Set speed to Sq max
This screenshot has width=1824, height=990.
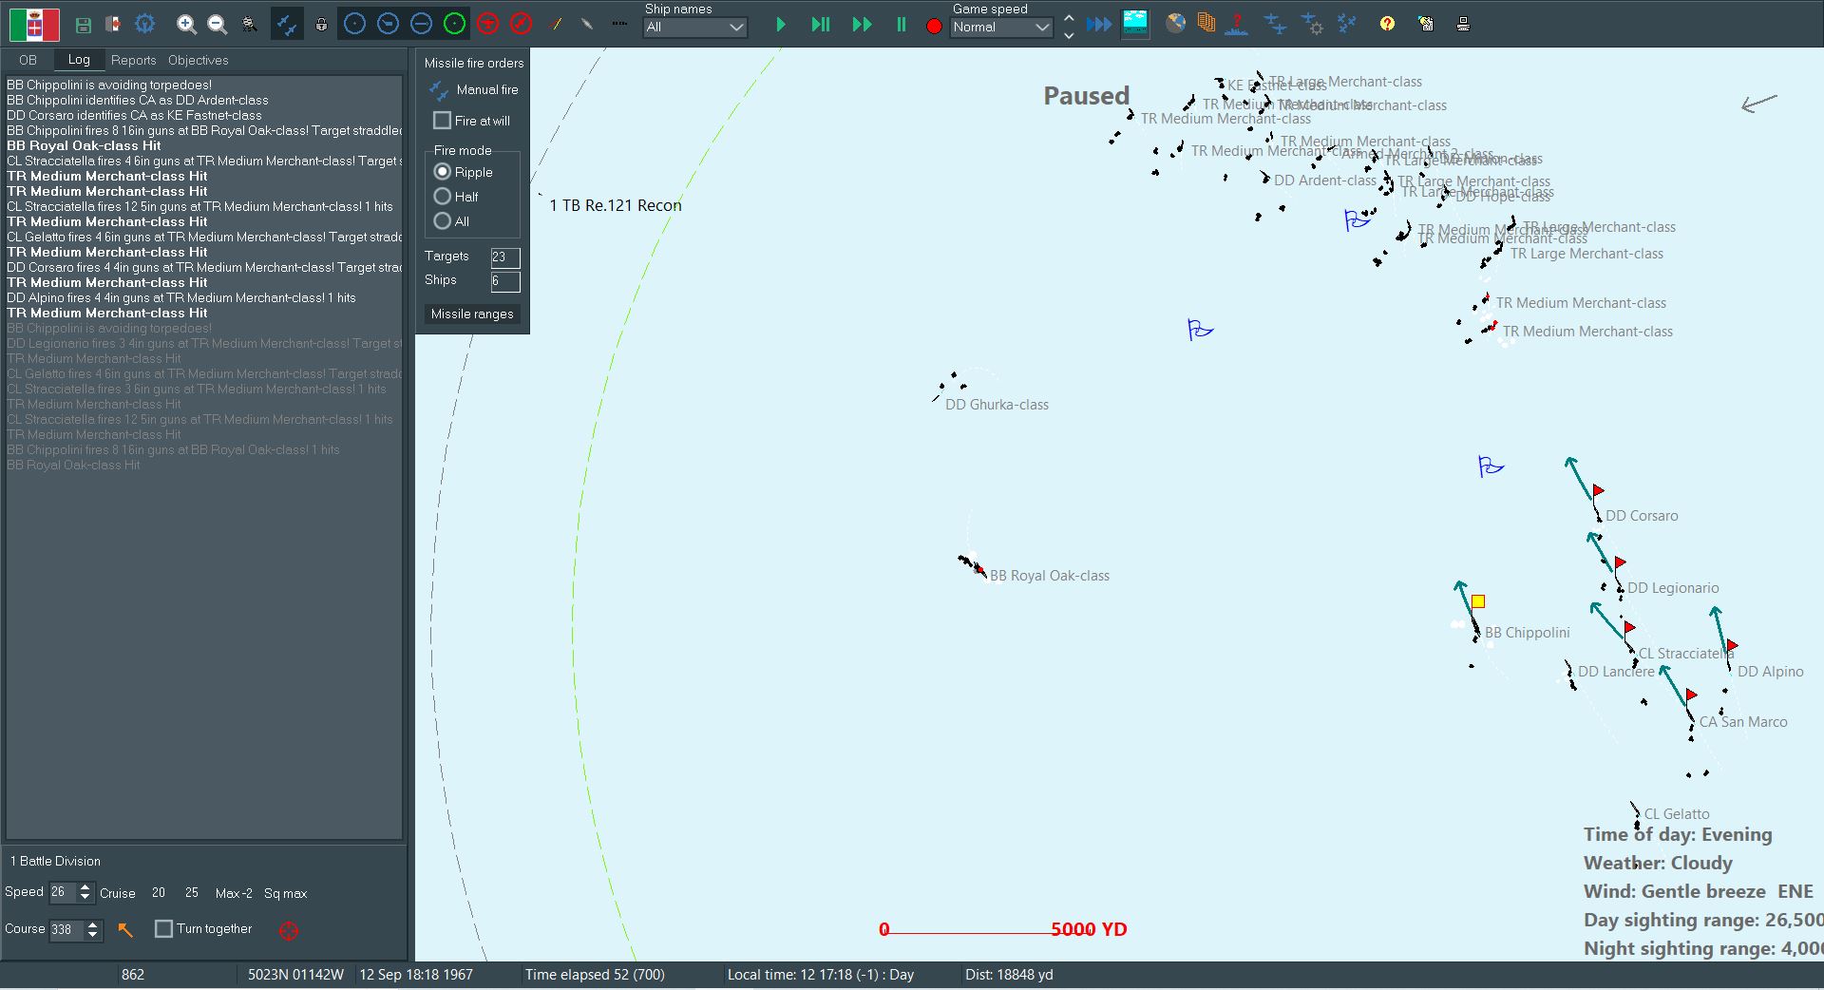(x=285, y=893)
